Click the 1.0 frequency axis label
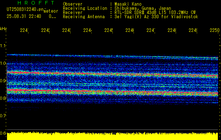This screenshot has width=221, height=140. tap(3, 63)
